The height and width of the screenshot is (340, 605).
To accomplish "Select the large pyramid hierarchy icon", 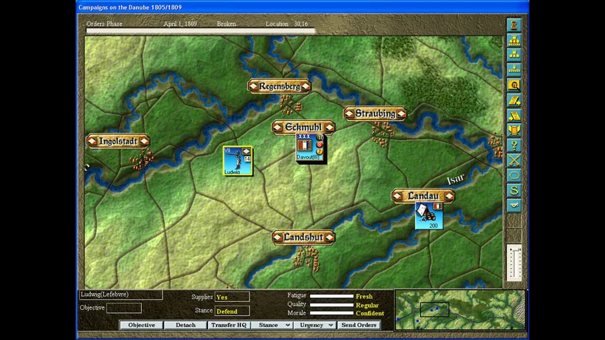I will click(514, 40).
